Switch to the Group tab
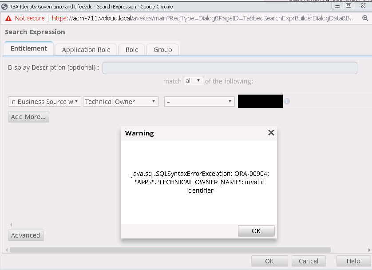Screen dimensions: 372x270 point(162,50)
